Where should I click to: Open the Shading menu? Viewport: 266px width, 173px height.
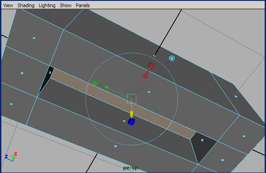26,5
